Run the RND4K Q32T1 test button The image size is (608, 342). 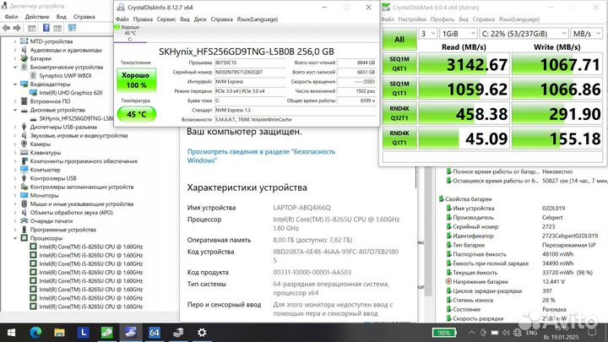[x=399, y=113]
